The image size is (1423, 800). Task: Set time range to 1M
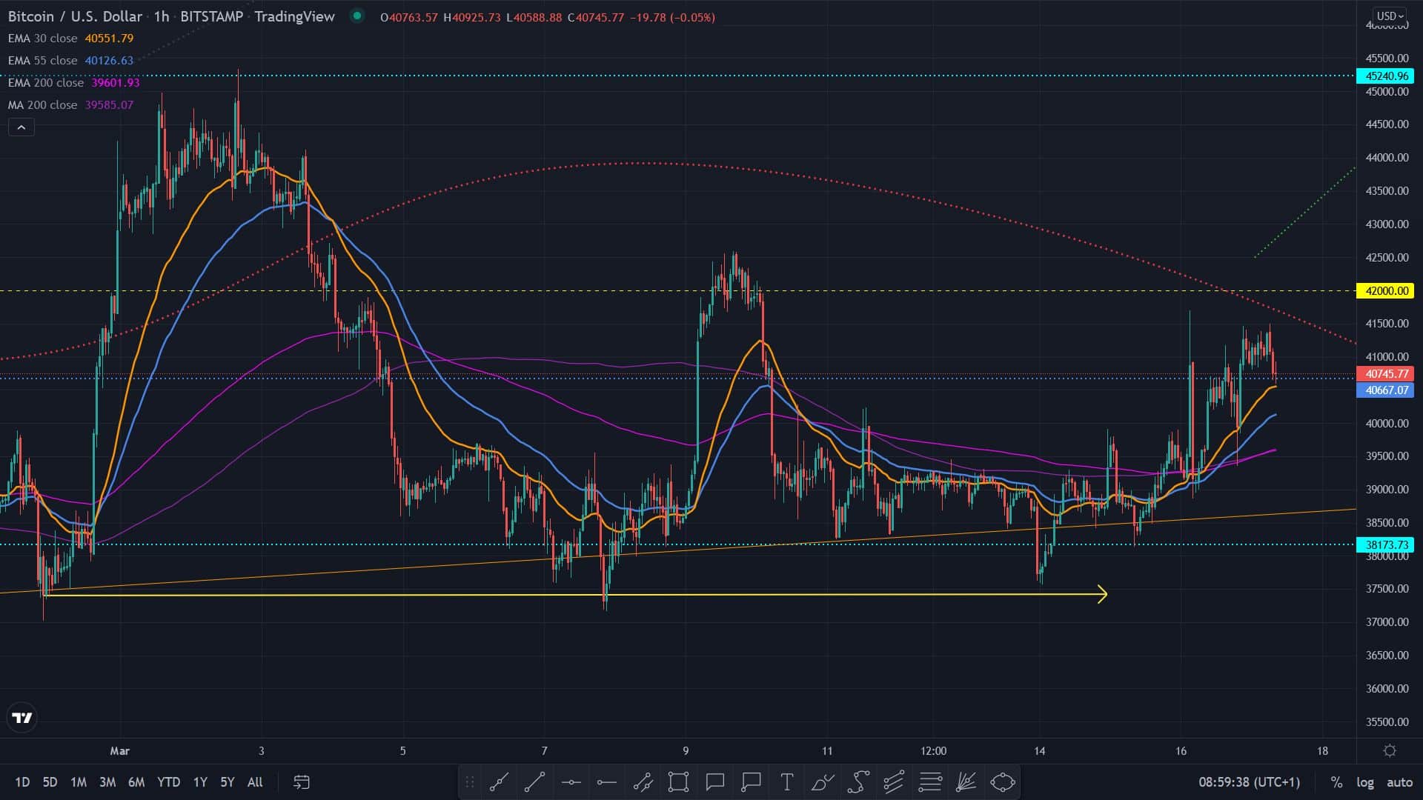pyautogui.click(x=79, y=781)
